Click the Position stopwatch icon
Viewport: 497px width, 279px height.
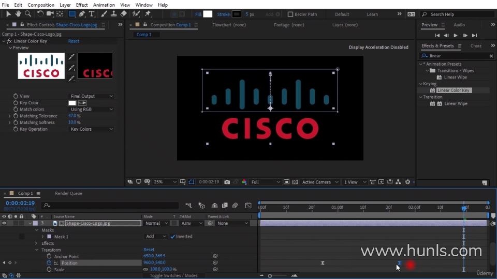point(49,263)
